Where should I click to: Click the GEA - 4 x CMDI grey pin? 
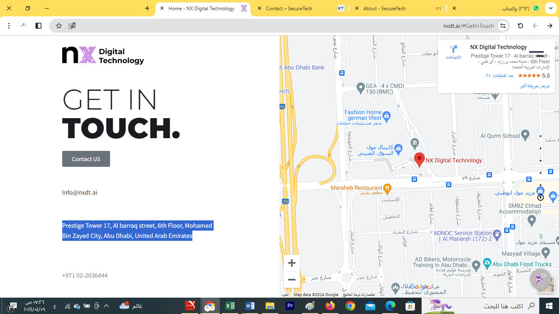(x=361, y=87)
